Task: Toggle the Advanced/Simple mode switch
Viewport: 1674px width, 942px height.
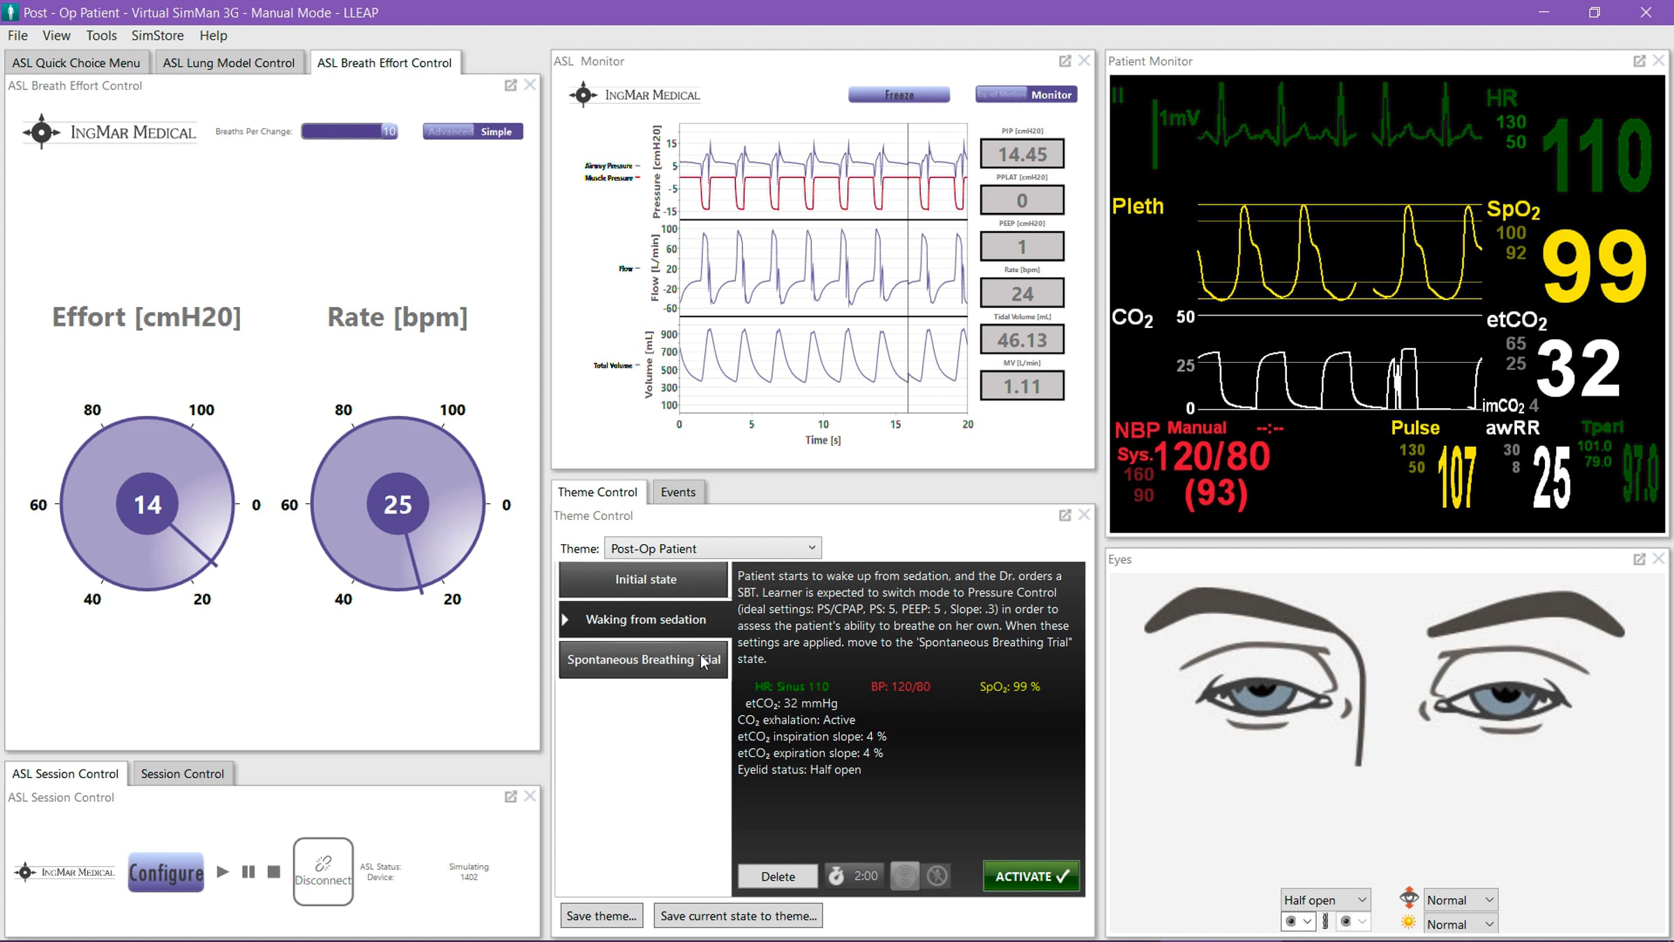Action: click(472, 131)
